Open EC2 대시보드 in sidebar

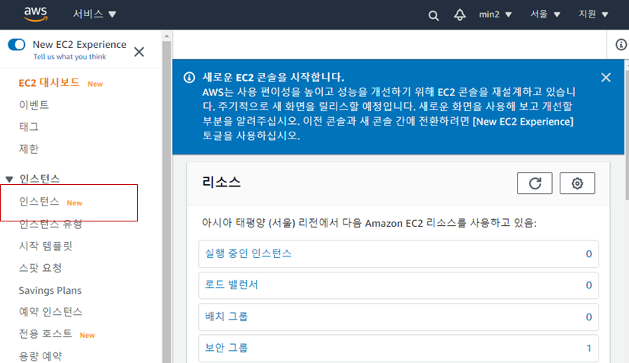coord(49,83)
